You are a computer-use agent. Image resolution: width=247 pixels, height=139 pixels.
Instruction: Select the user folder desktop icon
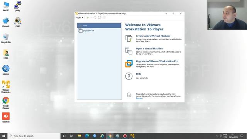coord(6,54)
